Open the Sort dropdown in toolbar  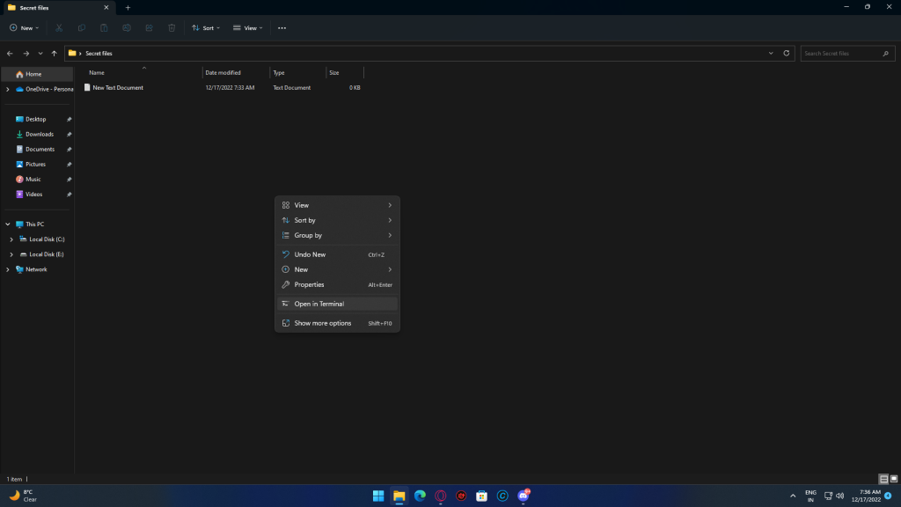(205, 28)
